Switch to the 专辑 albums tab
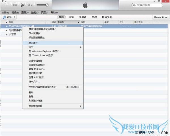Screen dimensions: 170x136 (71, 17)
